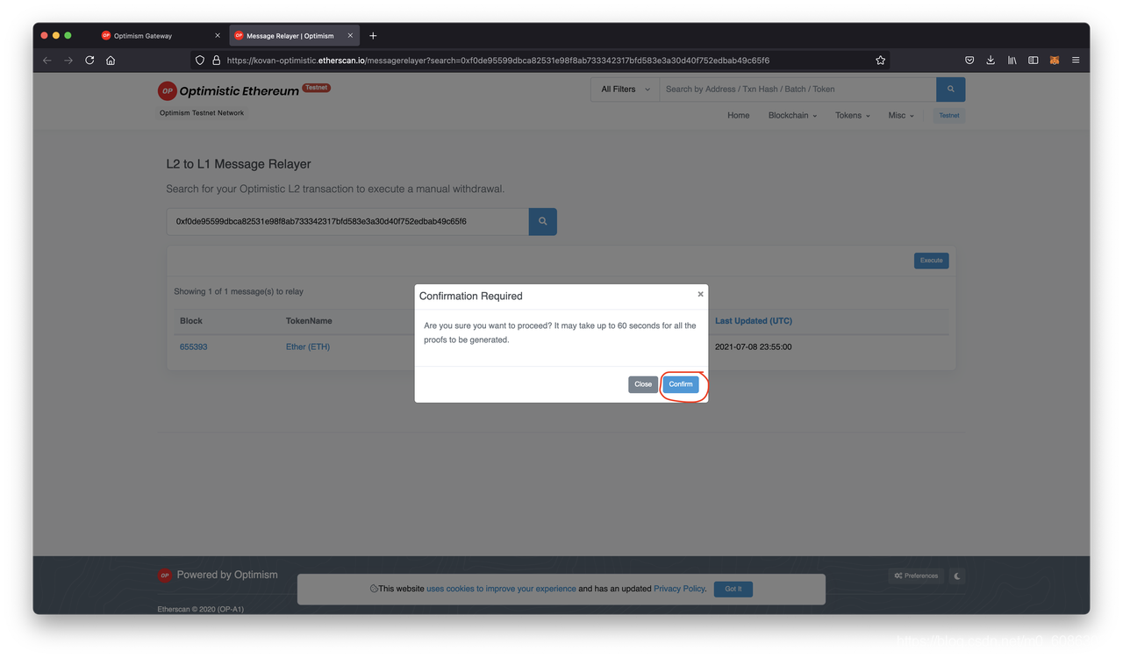
Task: Dismiss the Confirmation Required dialog with X
Action: 700,294
